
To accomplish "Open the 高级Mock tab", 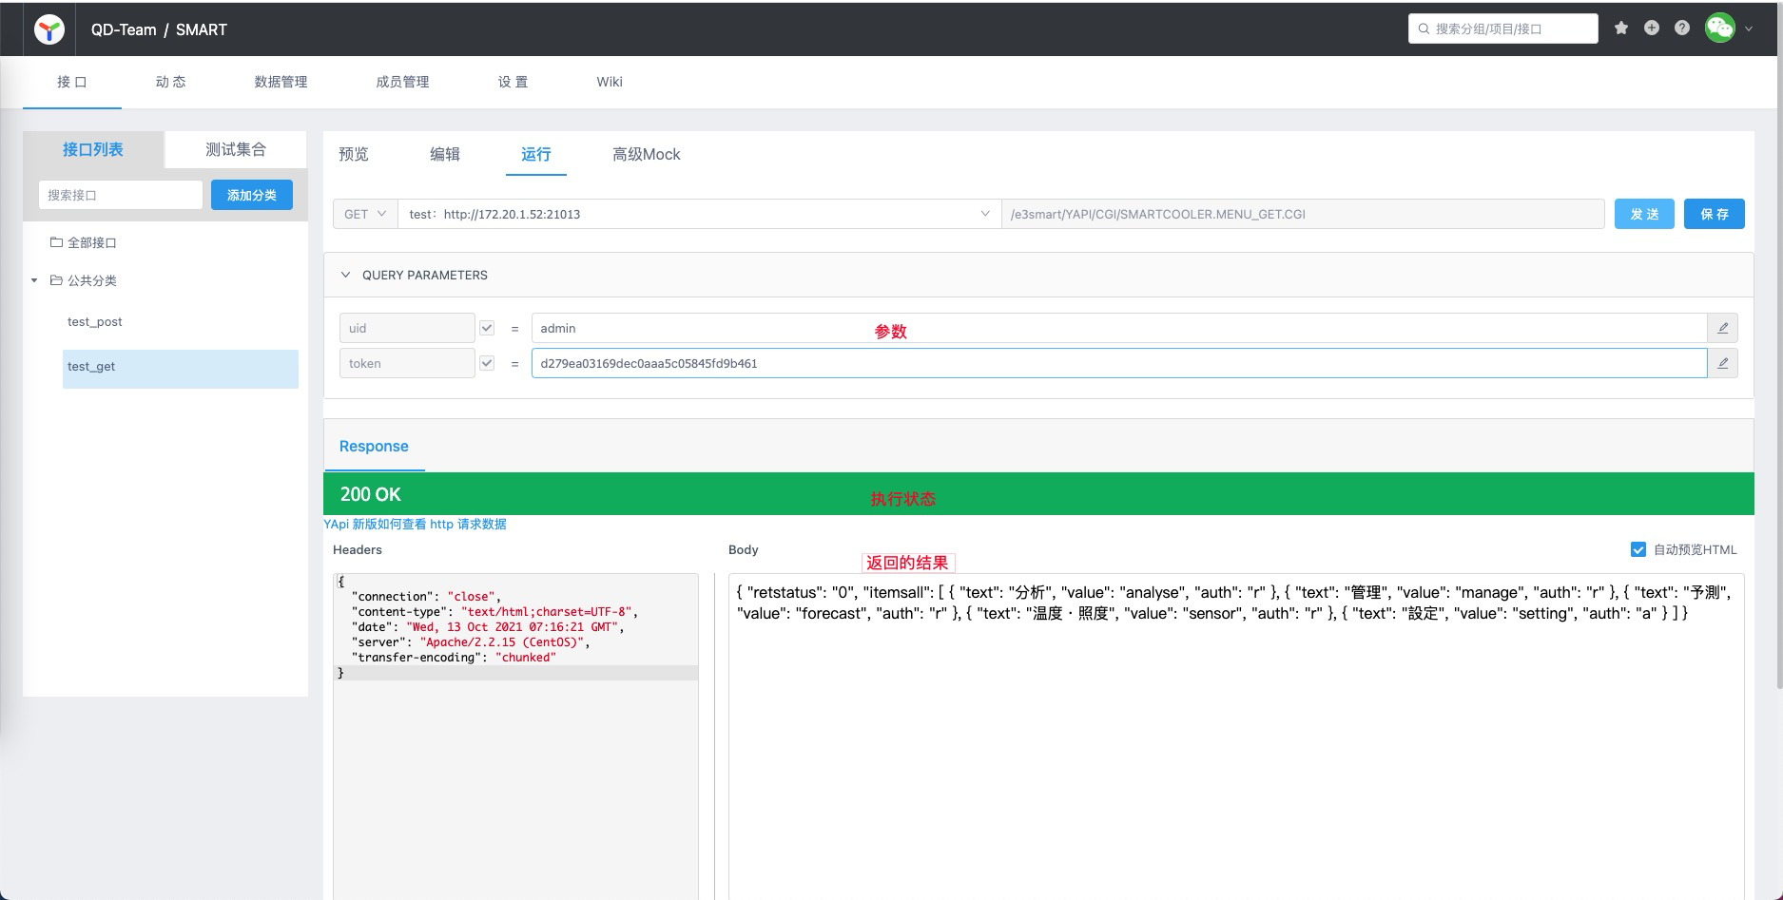I will tap(647, 154).
